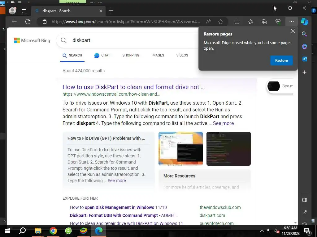Go back to the previous page
Viewport: 317px width, 237px height.
[x=14, y=22]
